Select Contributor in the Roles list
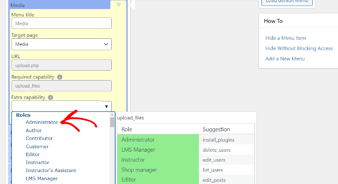Viewport: 338px width, 184px height. click(39, 138)
